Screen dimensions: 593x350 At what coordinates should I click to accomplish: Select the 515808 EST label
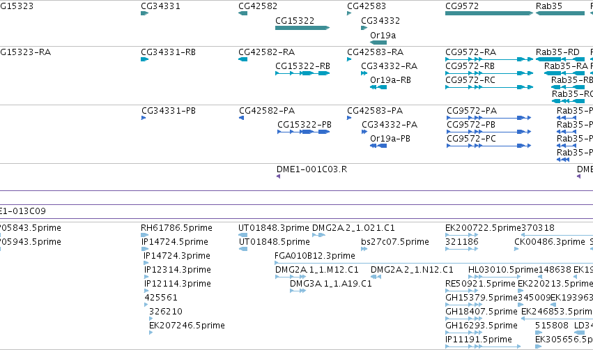[x=552, y=326]
